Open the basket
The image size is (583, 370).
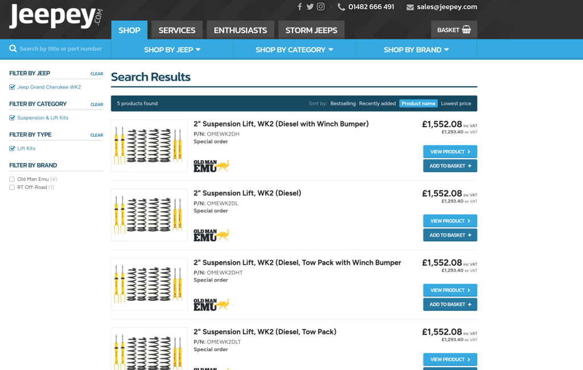454,30
